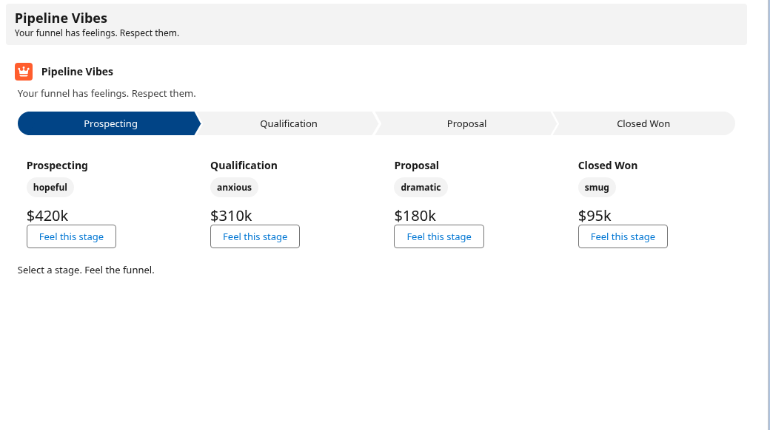Click the $310k amount

231,216
